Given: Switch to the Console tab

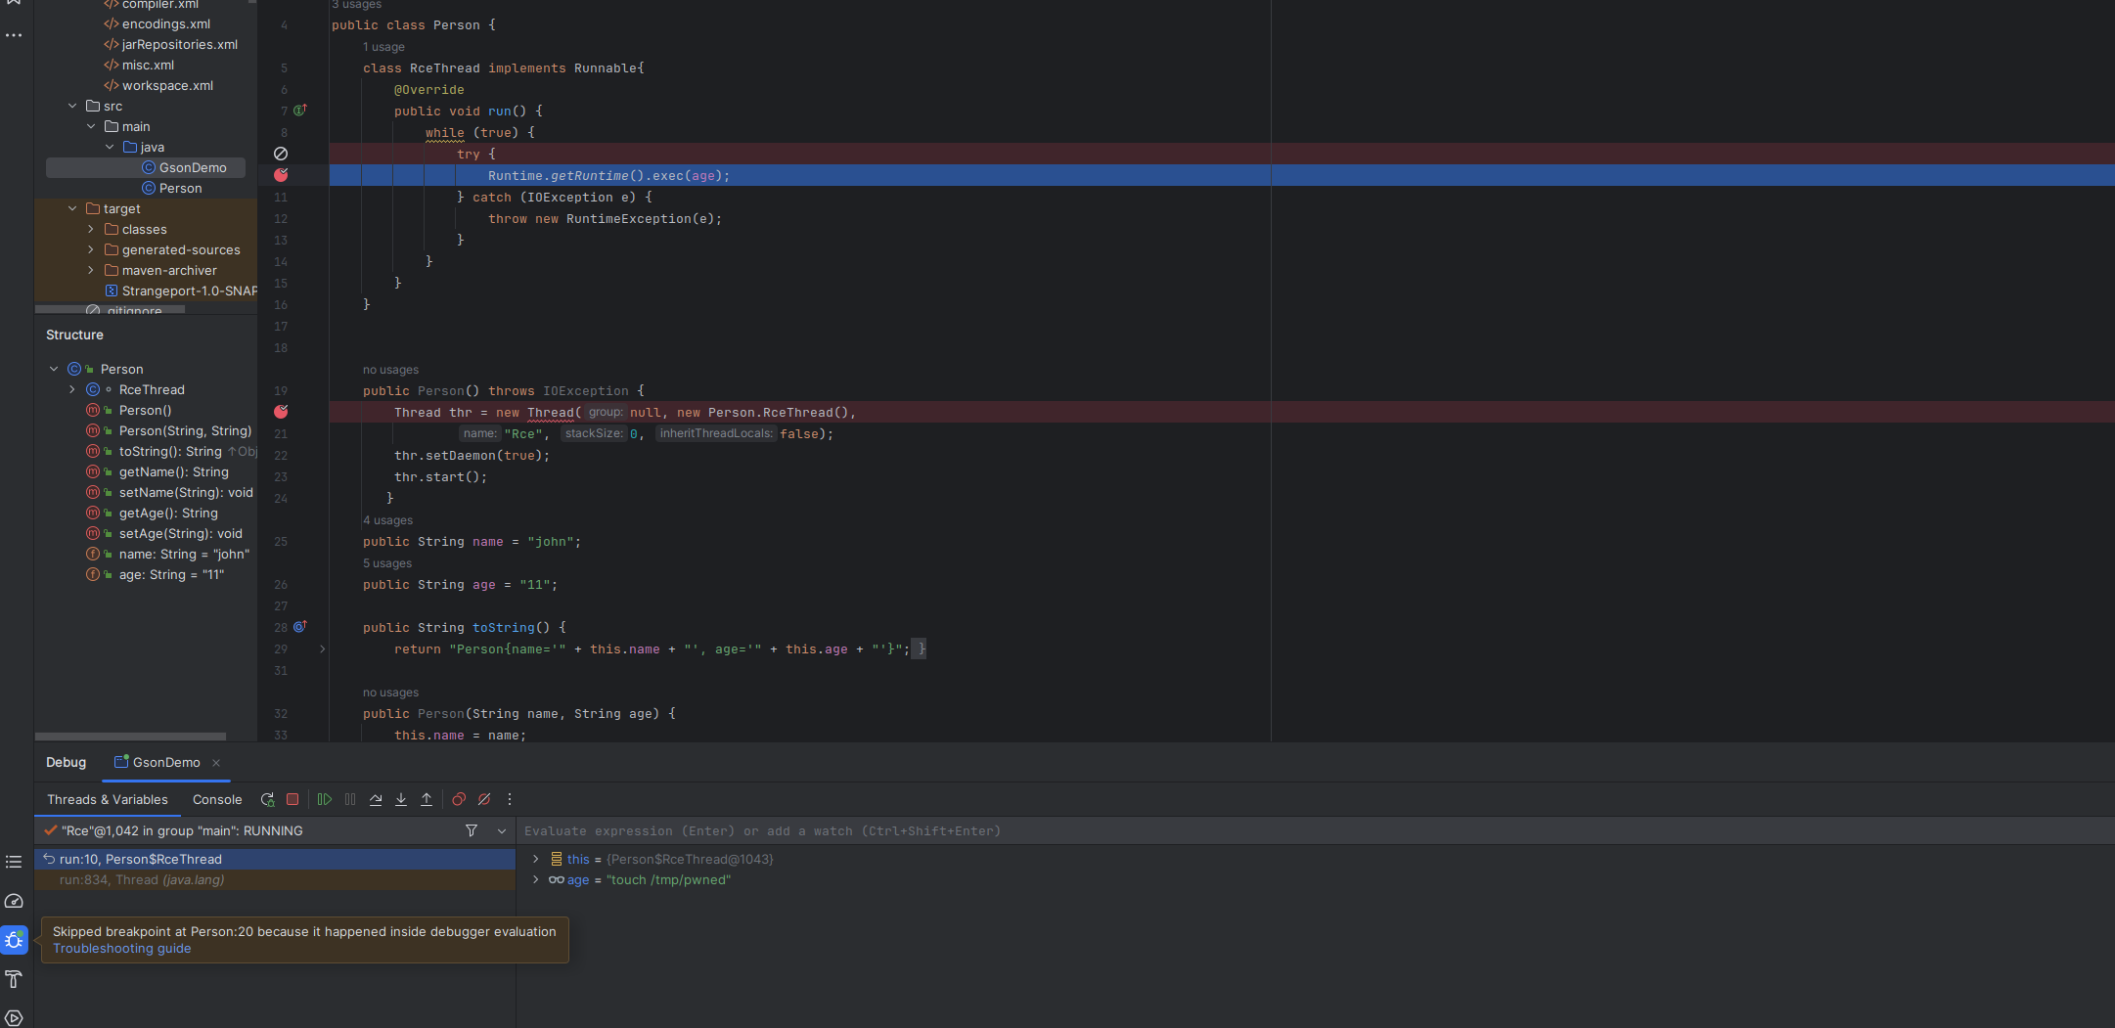Looking at the screenshot, I should click(x=217, y=799).
